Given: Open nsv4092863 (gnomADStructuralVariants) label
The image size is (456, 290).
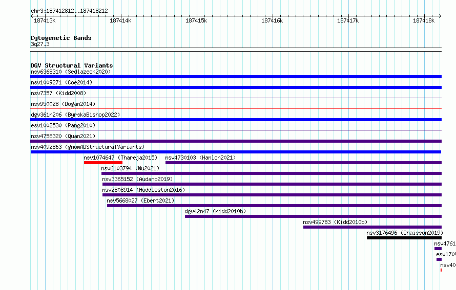Looking at the screenshot, I should (88, 147).
